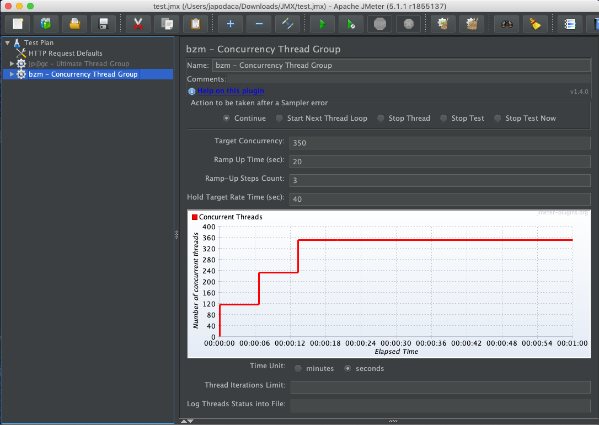599x425 pixels.
Task: Select the Stop Thread radio button
Action: pos(381,119)
